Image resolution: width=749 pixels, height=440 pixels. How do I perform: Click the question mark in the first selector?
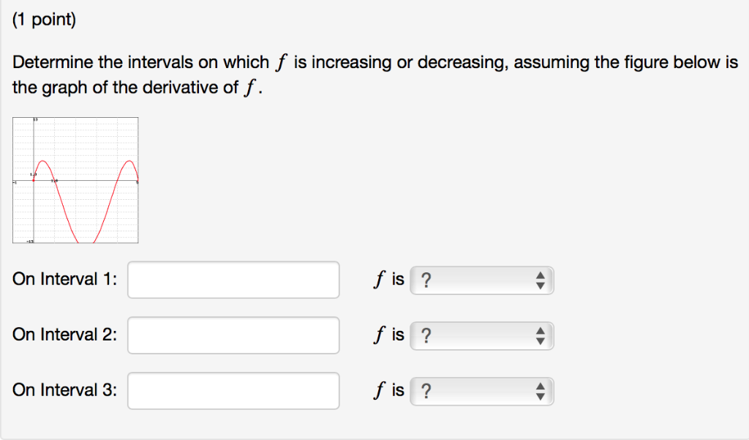(426, 280)
